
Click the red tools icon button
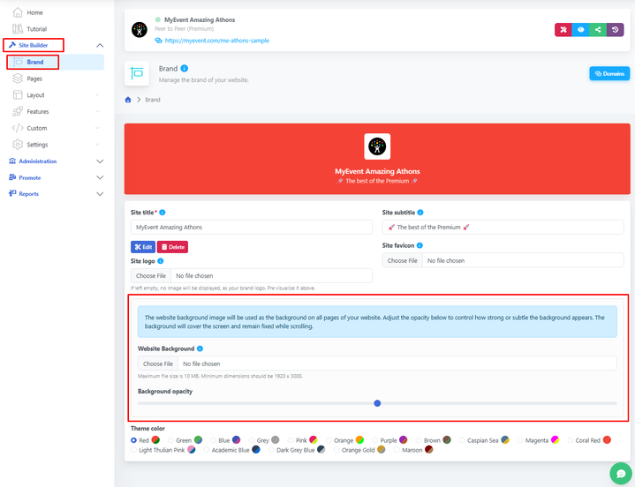tap(563, 29)
